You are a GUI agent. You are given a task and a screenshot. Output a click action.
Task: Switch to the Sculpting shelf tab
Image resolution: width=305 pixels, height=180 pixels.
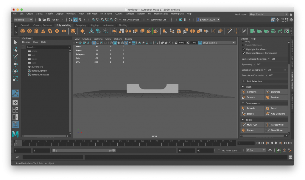point(81,25)
